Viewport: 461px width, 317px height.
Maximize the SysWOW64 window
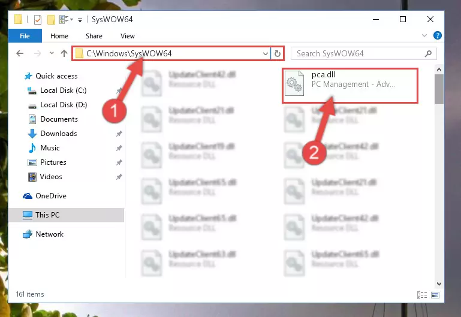(x=403, y=19)
